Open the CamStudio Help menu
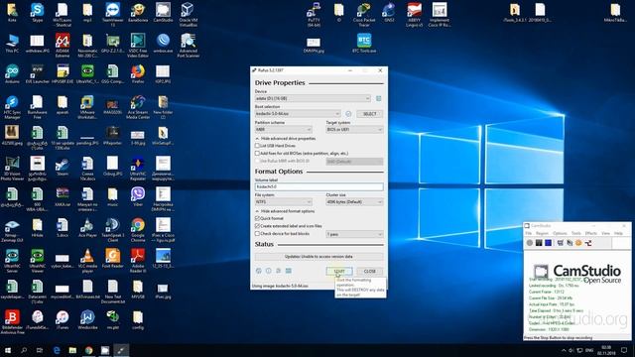The image size is (635, 357). point(618,234)
